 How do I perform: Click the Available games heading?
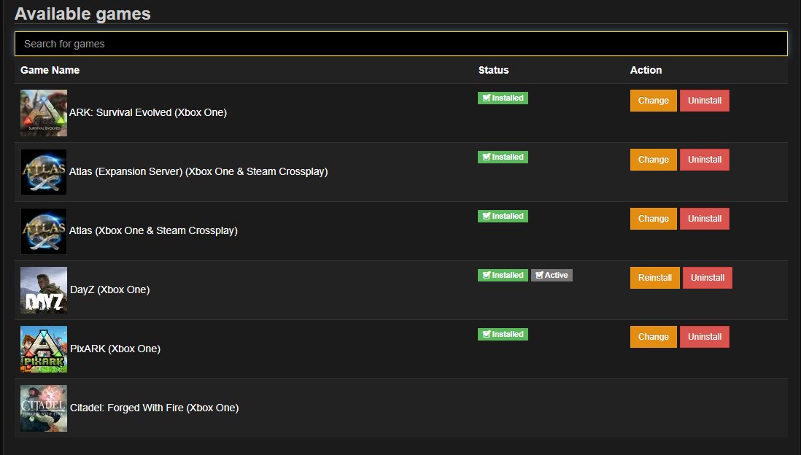(82, 14)
